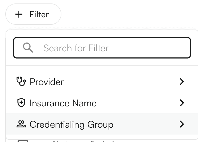Expand the Insurance Name chevron

[182, 103]
